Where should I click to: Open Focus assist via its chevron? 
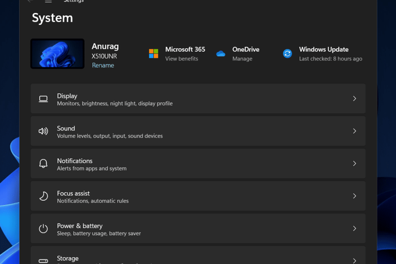pos(355,196)
